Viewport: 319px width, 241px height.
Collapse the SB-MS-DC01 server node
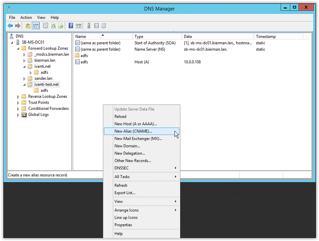[12, 43]
